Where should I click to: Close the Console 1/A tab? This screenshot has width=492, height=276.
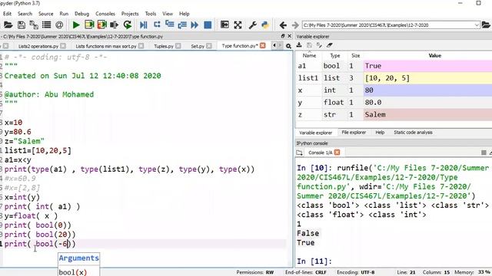tap(337, 153)
